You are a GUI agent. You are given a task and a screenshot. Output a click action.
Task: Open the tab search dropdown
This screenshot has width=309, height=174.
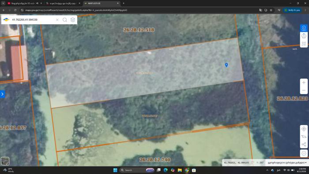(x=3, y=4)
